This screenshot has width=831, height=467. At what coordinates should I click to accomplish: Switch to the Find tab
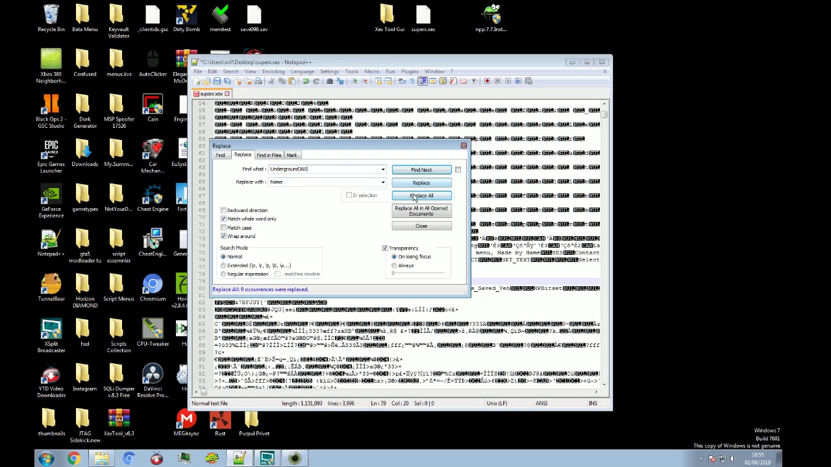(220, 155)
